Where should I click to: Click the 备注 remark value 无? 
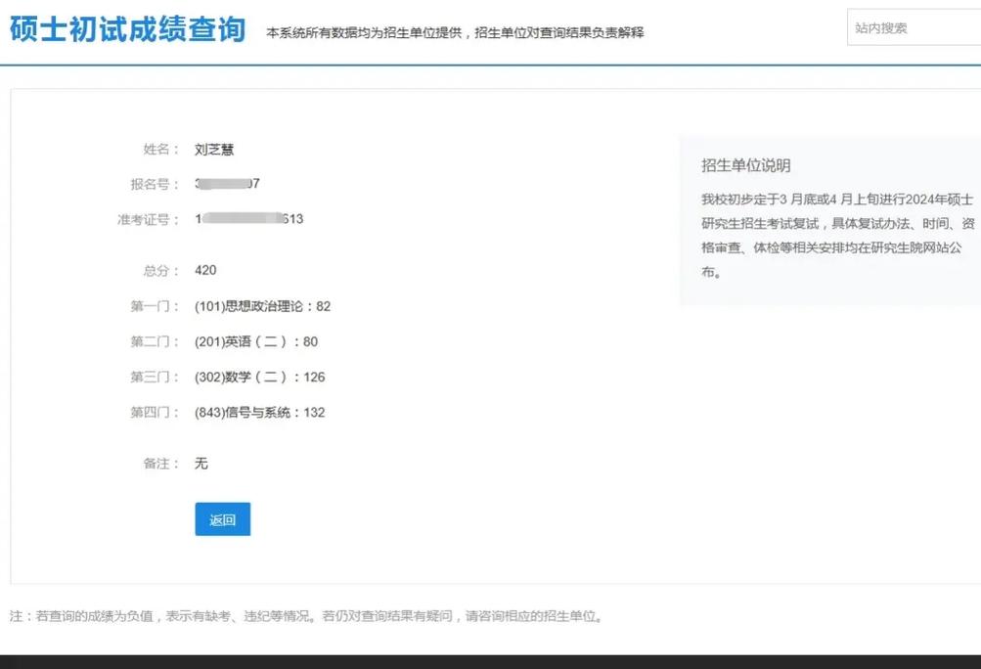(201, 463)
